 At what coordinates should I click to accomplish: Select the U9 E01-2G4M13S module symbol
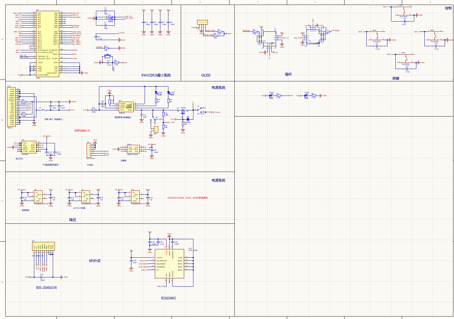[x=43, y=246]
